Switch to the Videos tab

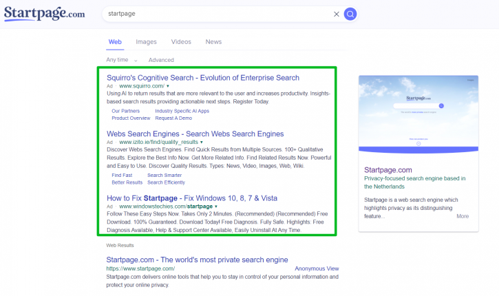[x=181, y=42]
